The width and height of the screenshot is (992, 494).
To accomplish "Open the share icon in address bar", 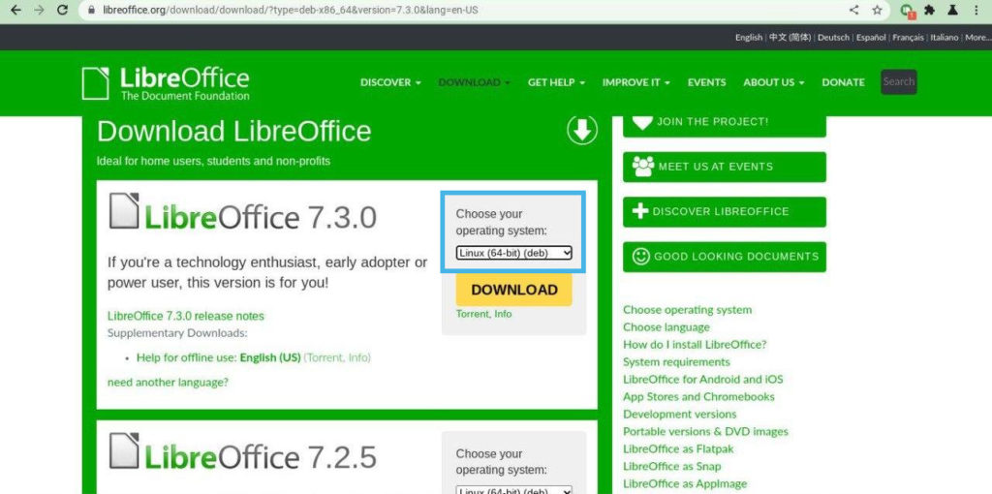I will (854, 10).
